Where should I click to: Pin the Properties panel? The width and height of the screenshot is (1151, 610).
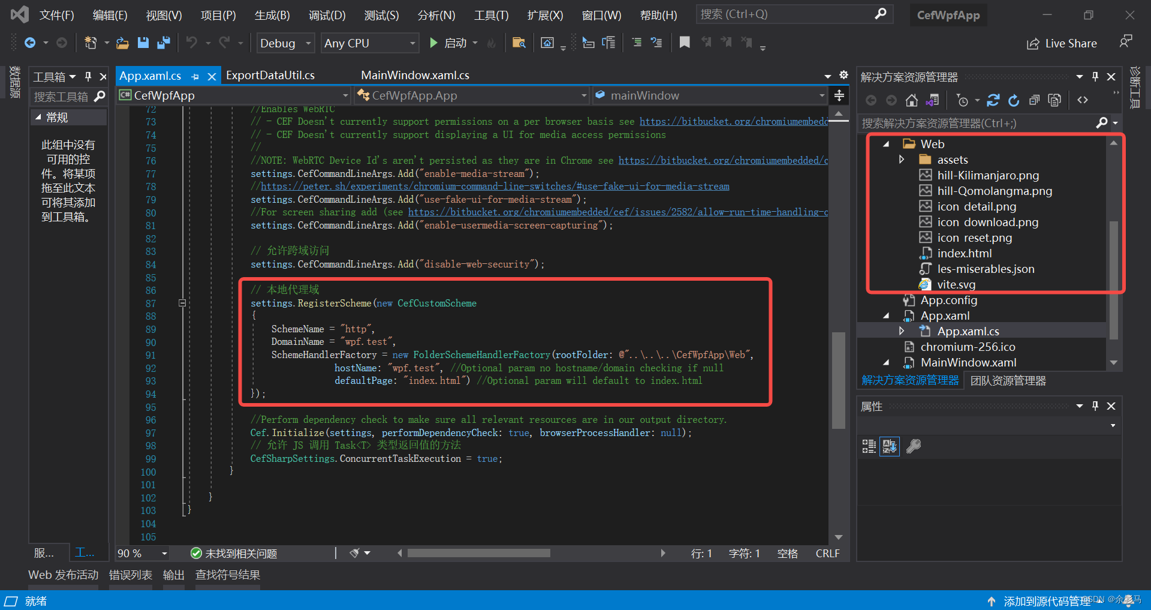(1095, 405)
